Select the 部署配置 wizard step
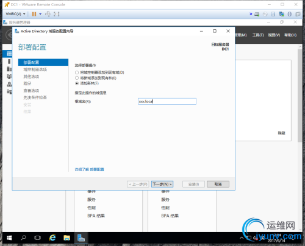Viewport: 305px width, 246px height. click(x=43, y=62)
